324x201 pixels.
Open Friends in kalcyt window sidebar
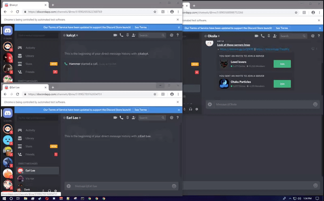37,72
